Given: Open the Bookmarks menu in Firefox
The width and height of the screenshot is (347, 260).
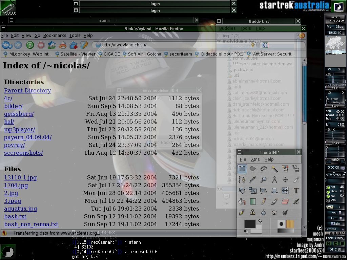Looking at the screenshot, I should click(x=55, y=35).
